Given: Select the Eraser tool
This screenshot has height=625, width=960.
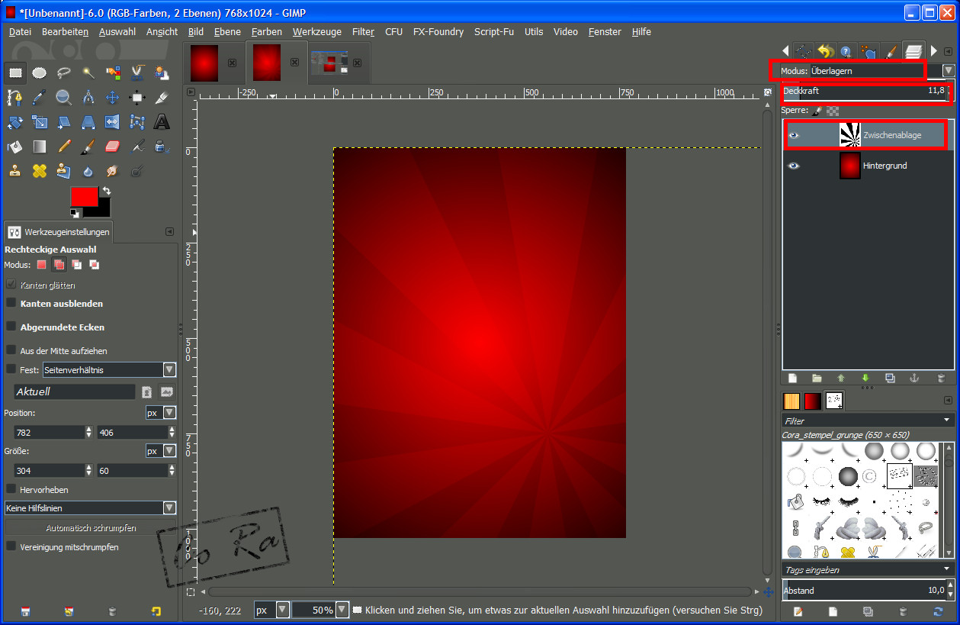Looking at the screenshot, I should (113, 147).
